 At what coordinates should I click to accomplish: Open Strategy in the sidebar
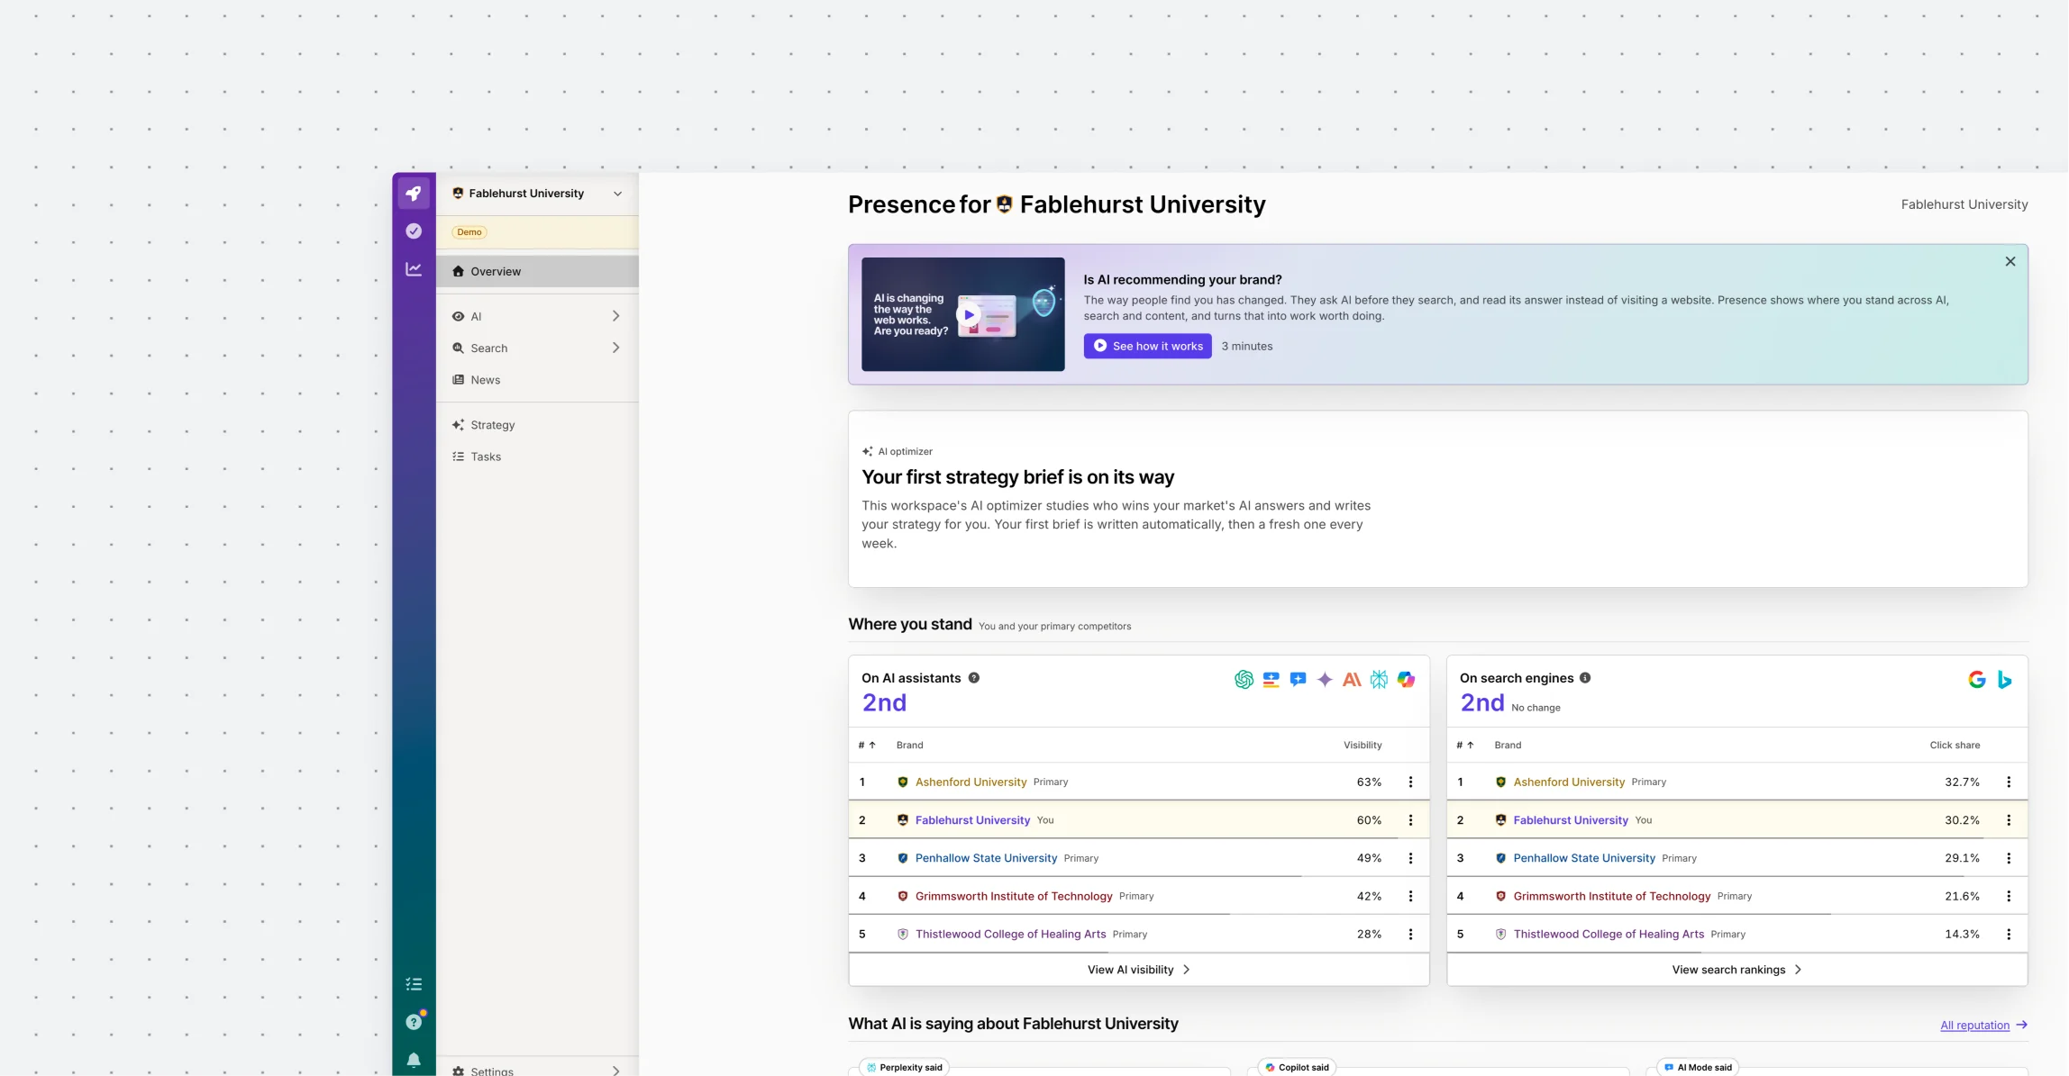(x=537, y=425)
